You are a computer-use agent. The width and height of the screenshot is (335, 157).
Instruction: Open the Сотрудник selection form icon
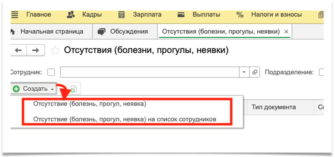[x=254, y=72]
